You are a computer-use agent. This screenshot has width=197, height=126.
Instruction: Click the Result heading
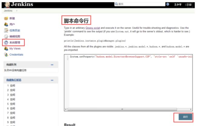point(70,124)
